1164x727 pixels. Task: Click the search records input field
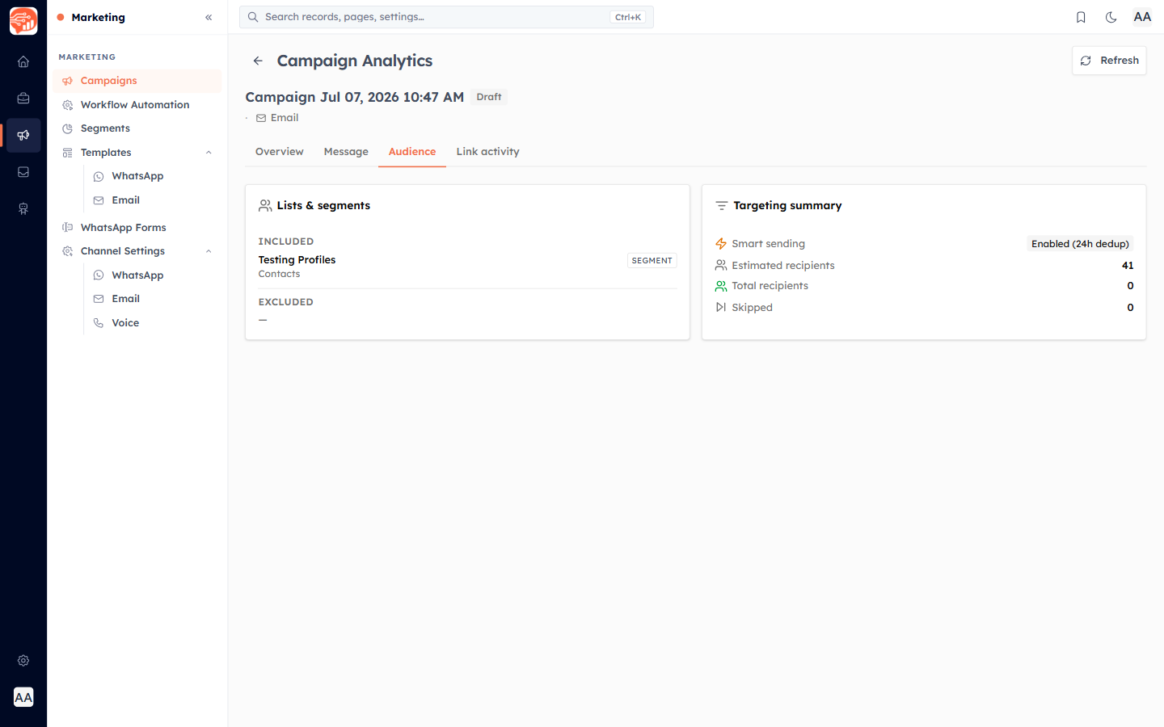(x=446, y=17)
